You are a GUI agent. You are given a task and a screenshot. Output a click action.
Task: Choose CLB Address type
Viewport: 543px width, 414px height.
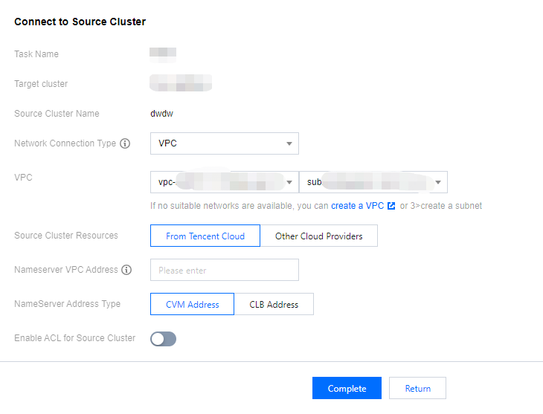(274, 304)
